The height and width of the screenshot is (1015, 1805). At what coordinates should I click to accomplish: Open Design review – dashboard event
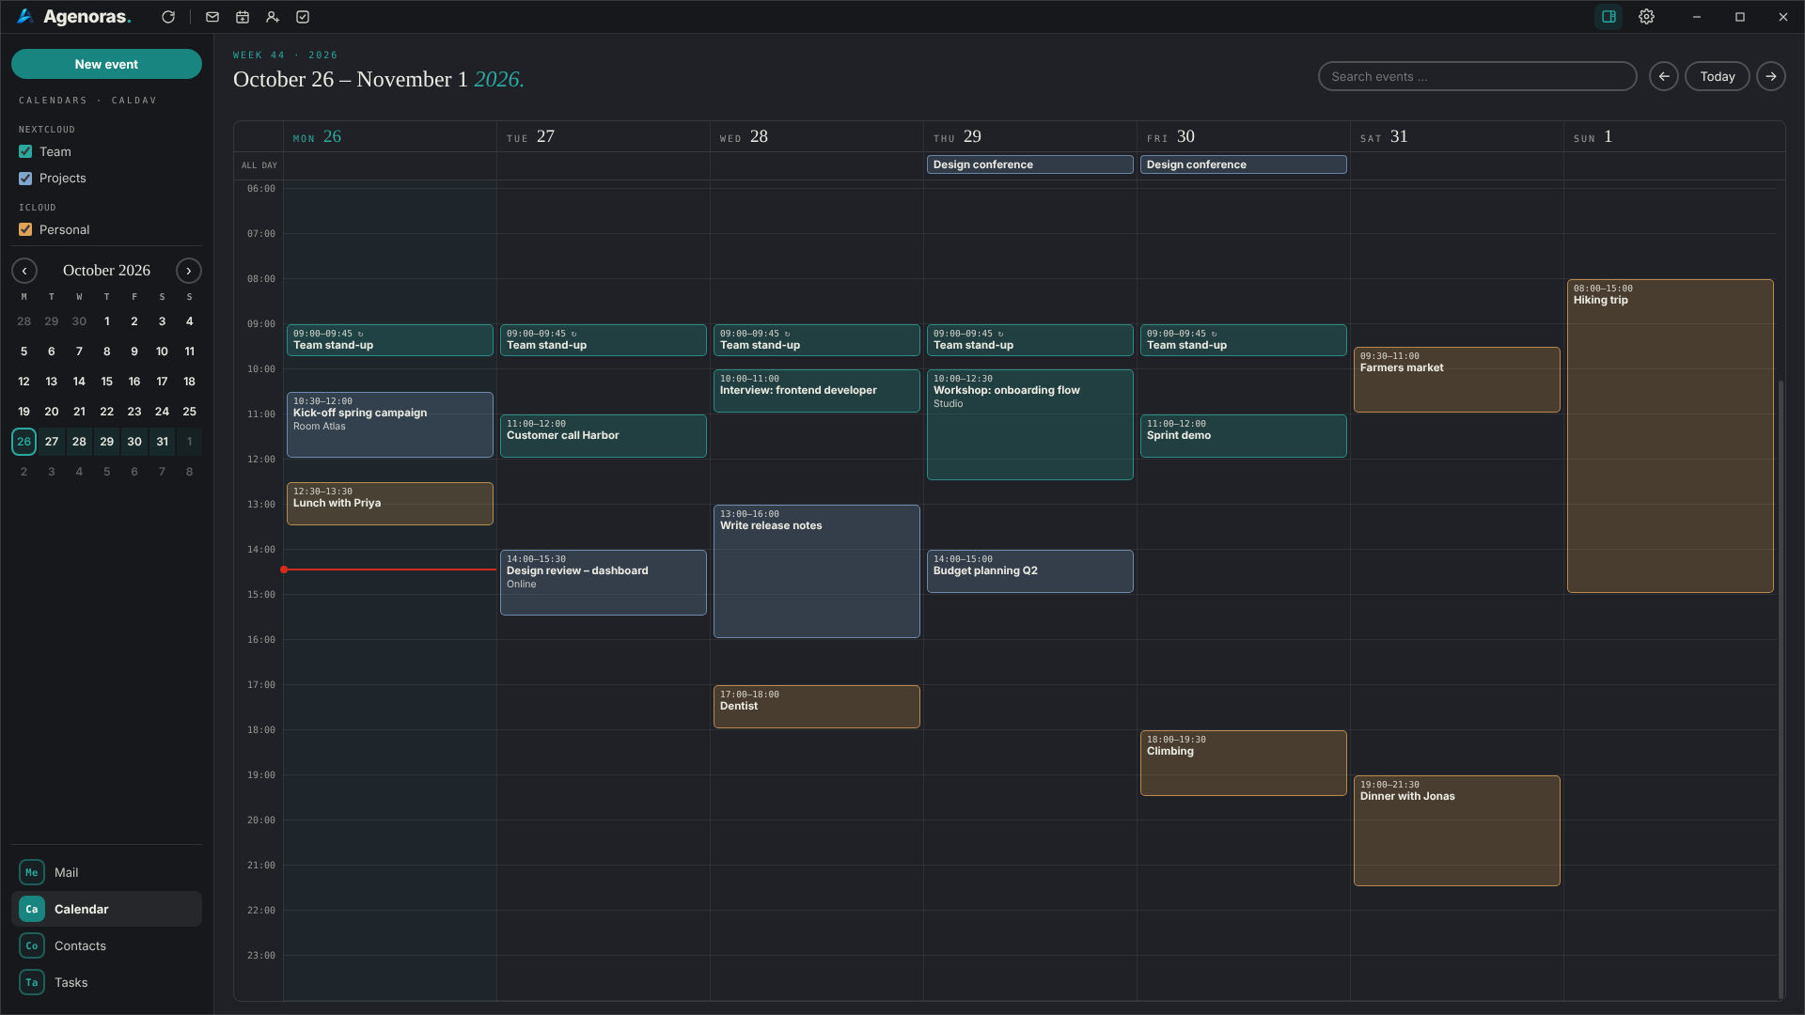(x=603, y=583)
